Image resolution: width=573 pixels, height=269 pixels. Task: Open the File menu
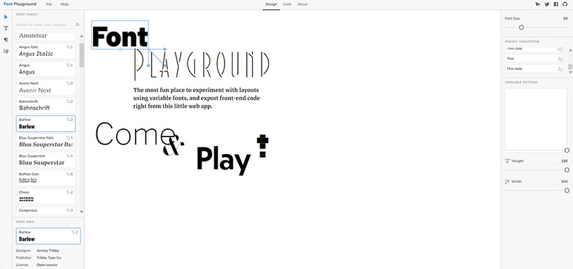(49, 5)
